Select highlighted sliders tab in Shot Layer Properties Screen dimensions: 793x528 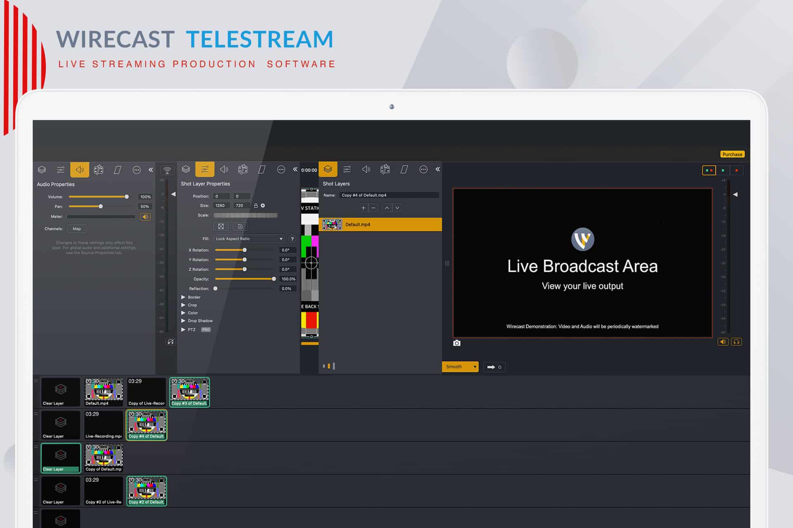click(x=205, y=169)
